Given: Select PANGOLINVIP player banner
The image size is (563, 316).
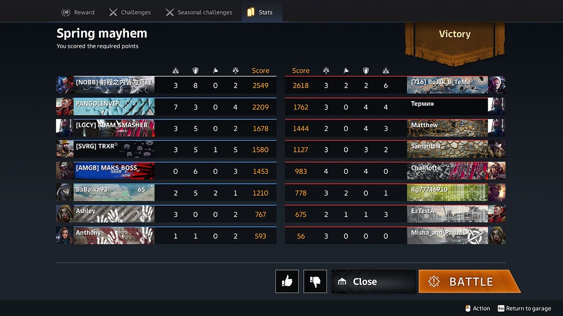Looking at the screenshot, I should tap(114, 106).
